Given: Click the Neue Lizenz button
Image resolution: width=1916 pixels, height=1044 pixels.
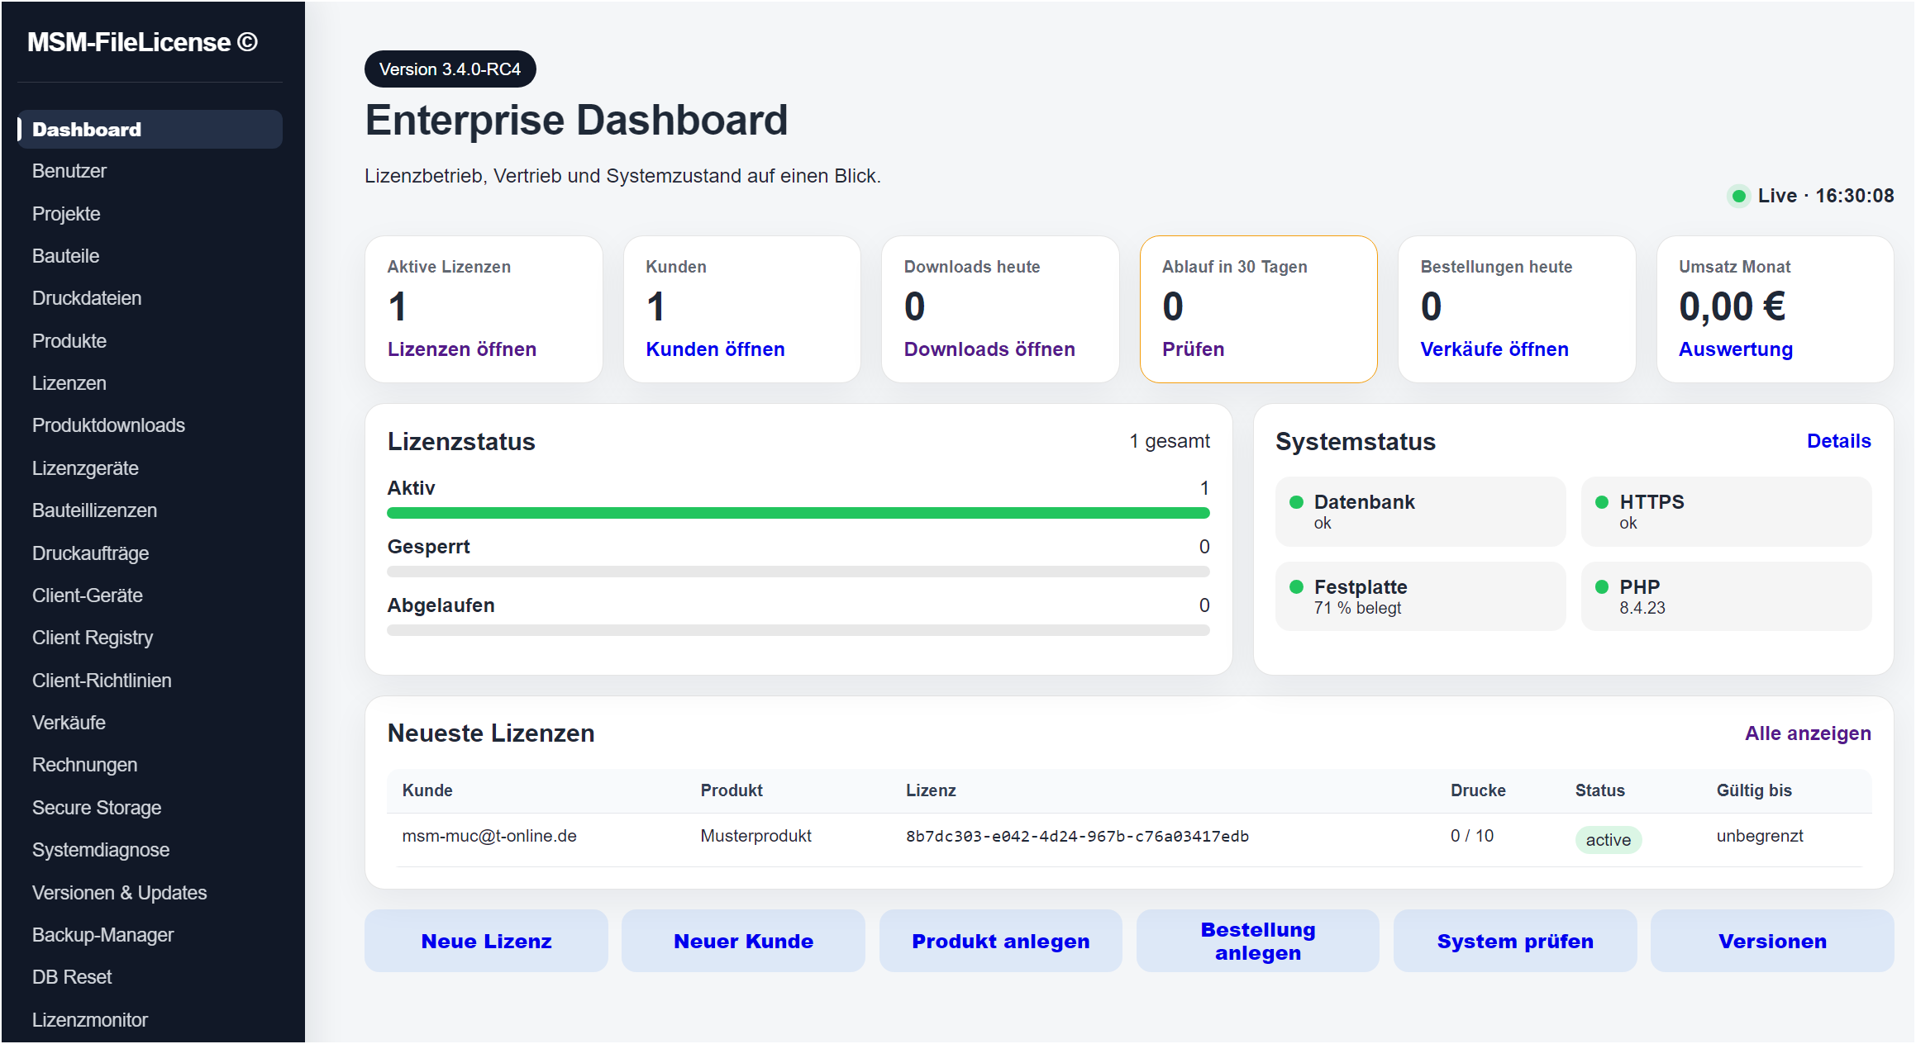Looking at the screenshot, I should [x=486, y=942].
